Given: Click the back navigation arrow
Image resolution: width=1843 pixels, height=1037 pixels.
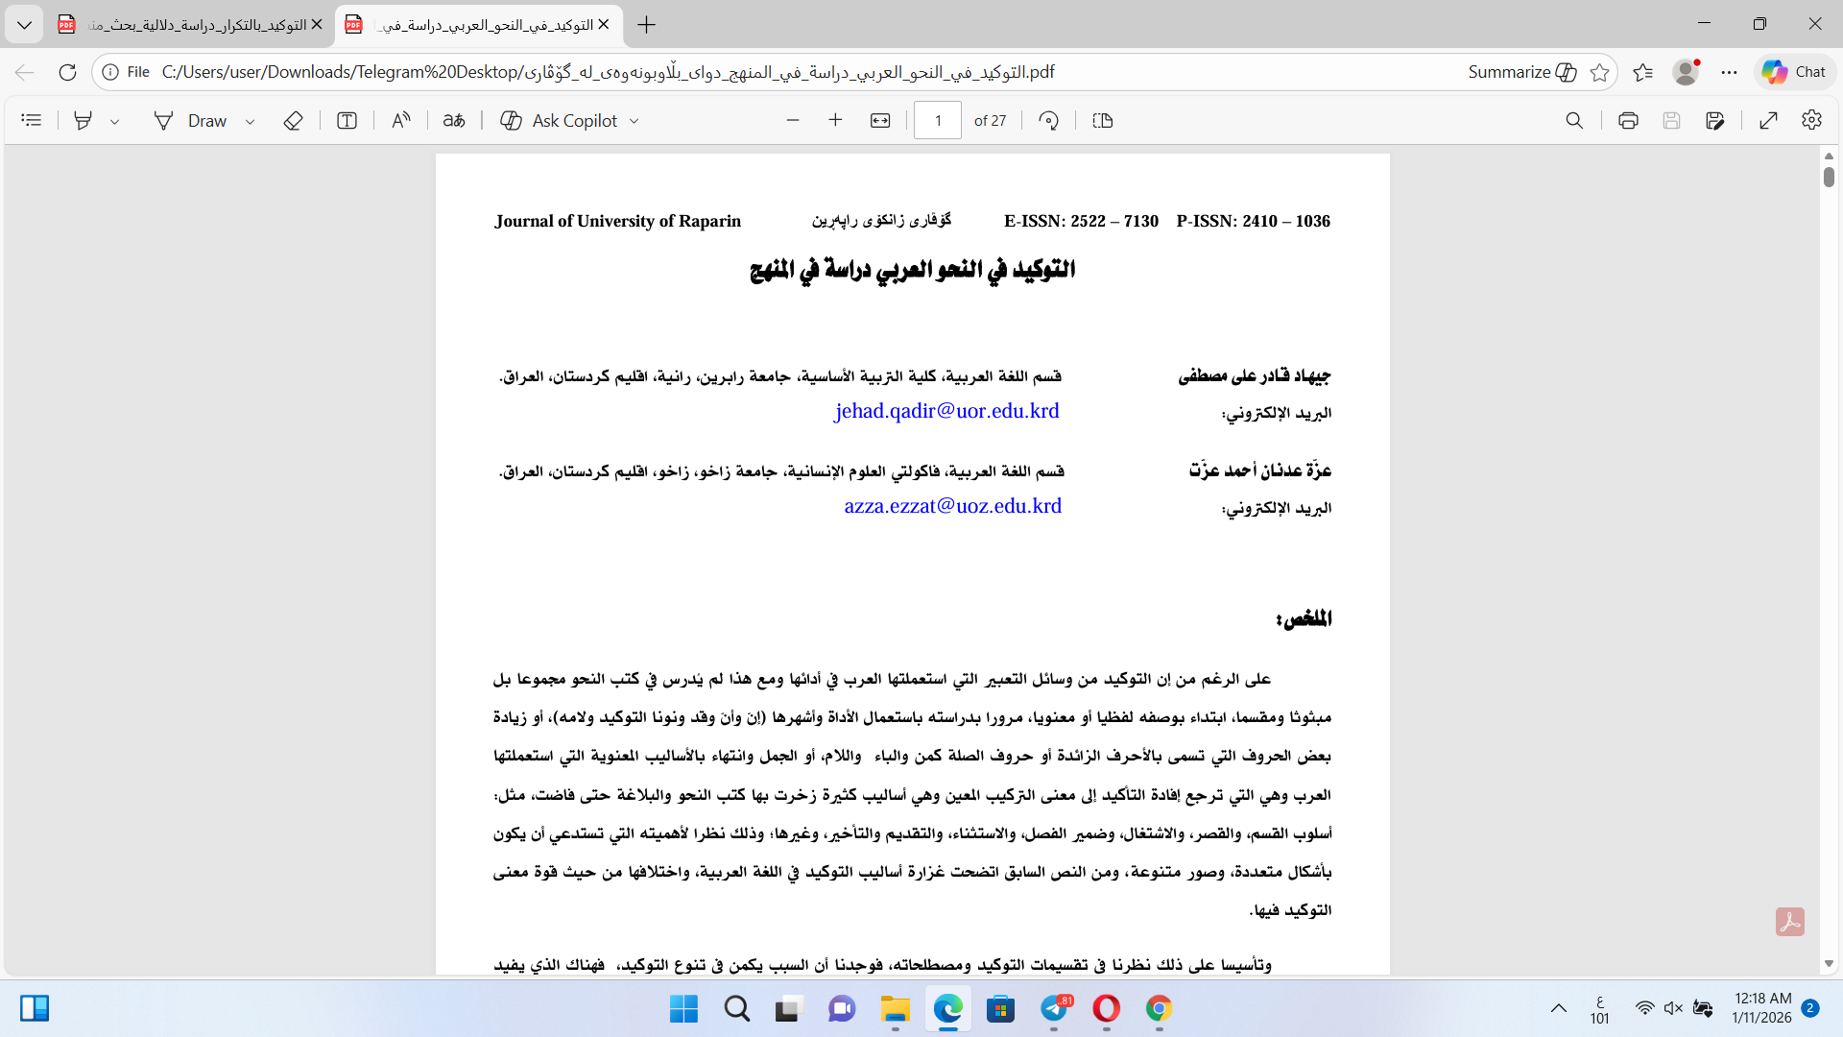Looking at the screenshot, I should [x=25, y=72].
